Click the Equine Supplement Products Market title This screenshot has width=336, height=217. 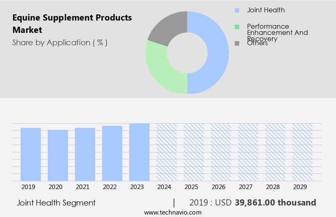coord(72,24)
